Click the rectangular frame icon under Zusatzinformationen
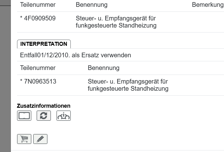The image size is (224, 152). (x=24, y=116)
